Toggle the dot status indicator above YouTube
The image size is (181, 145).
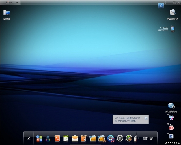pyautogui.click(x=168, y=124)
